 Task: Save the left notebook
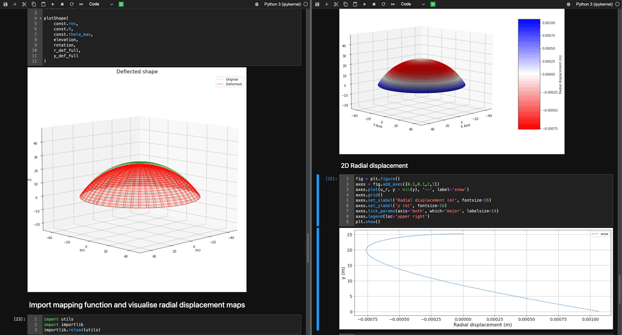tap(5, 4)
